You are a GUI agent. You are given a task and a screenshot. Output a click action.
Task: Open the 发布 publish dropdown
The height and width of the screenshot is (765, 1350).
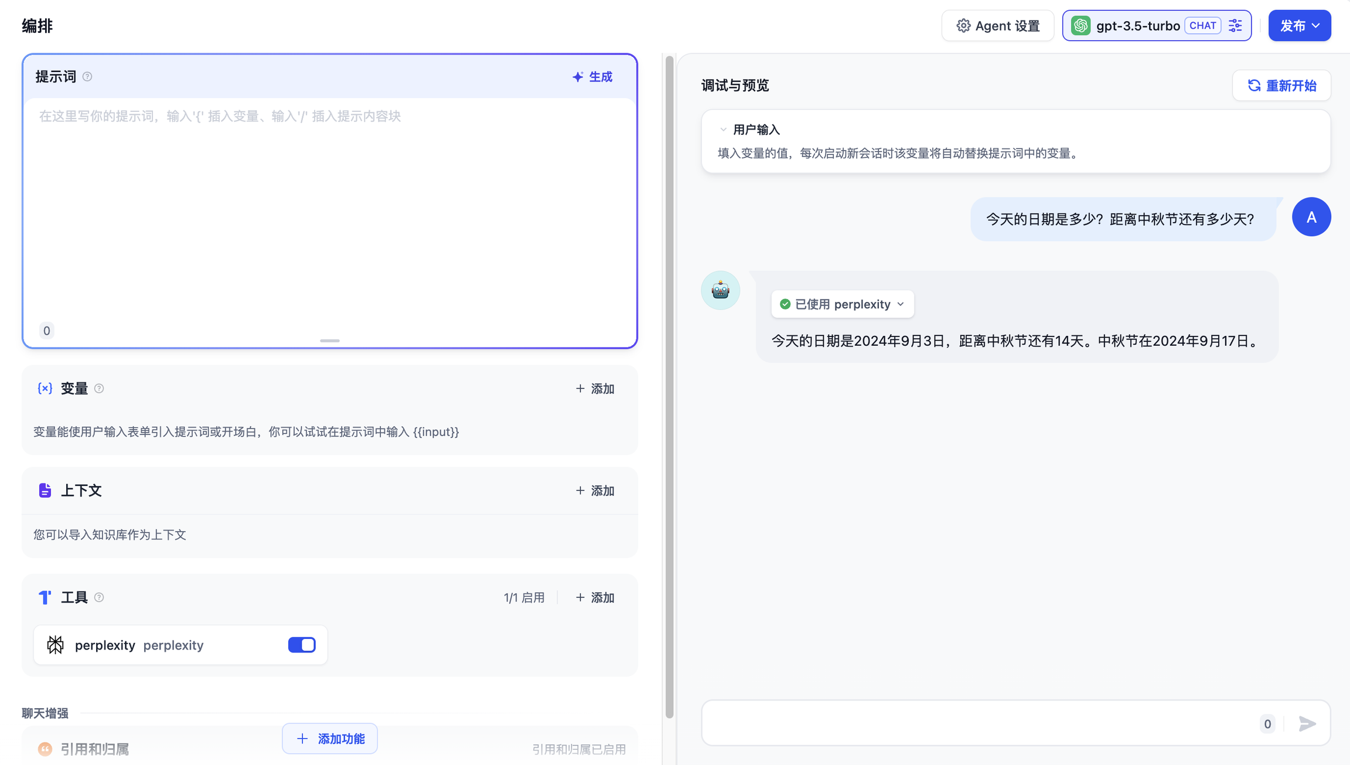1299,26
